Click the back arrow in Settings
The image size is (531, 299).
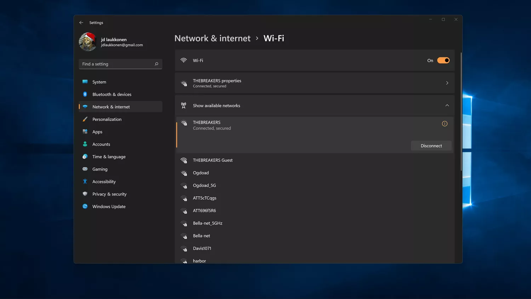(x=81, y=23)
